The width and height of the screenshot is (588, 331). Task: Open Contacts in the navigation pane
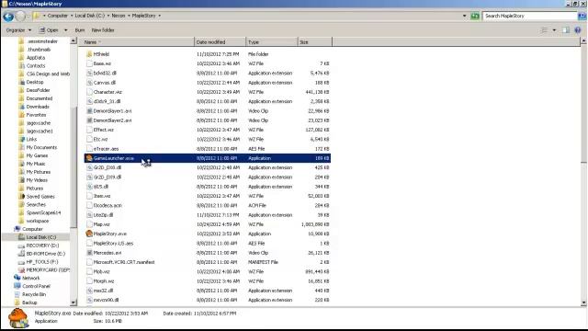coord(36,65)
